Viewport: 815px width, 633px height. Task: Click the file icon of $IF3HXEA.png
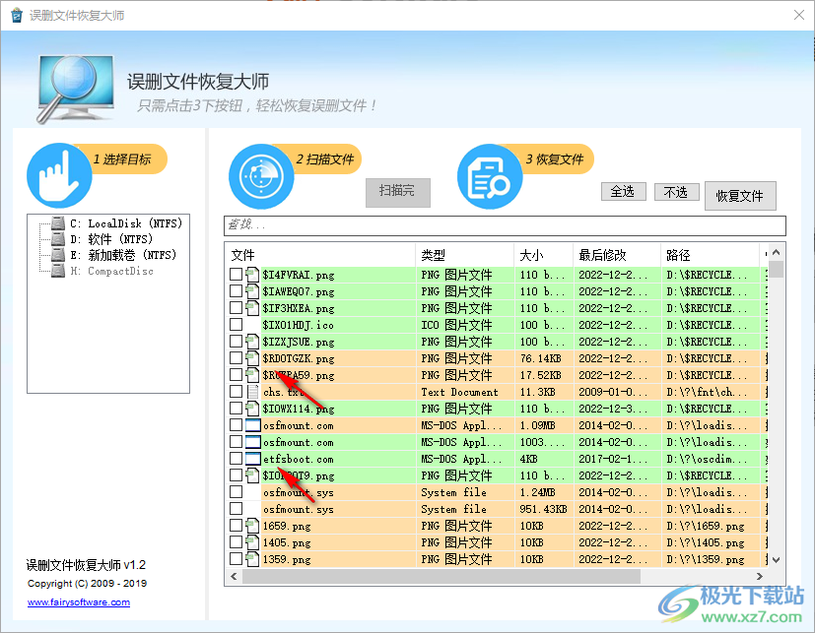252,307
